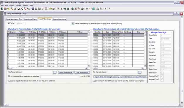Switch to Detail Attendance Entry tab

(14, 19)
